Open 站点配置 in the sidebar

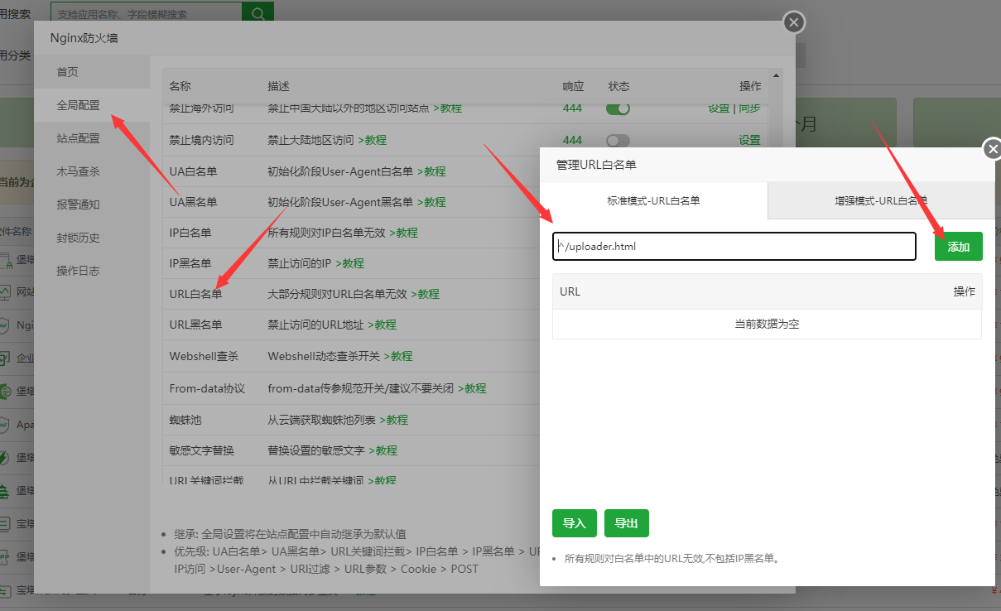click(92, 138)
